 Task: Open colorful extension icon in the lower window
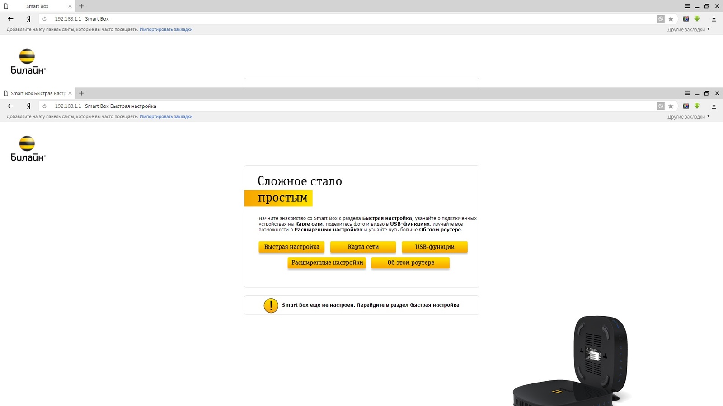686,106
